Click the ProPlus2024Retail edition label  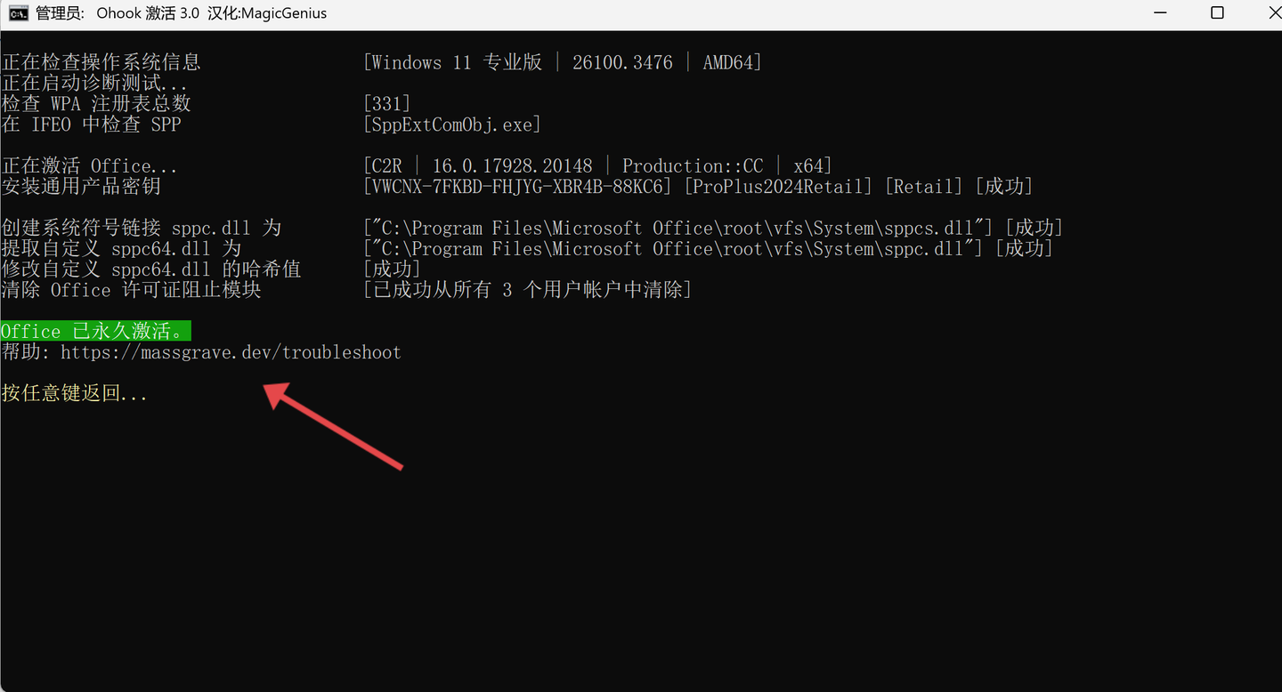click(x=778, y=187)
